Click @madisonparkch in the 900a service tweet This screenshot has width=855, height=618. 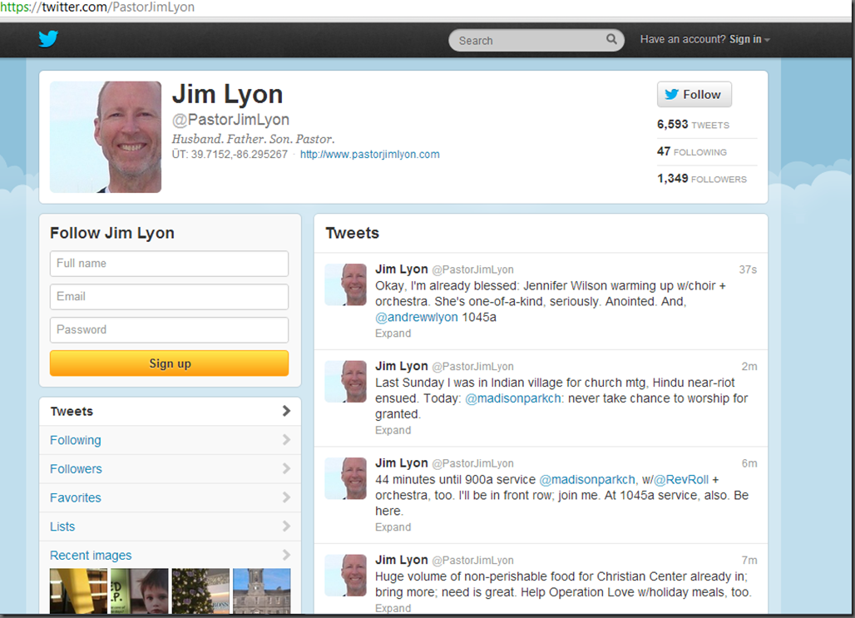point(587,480)
